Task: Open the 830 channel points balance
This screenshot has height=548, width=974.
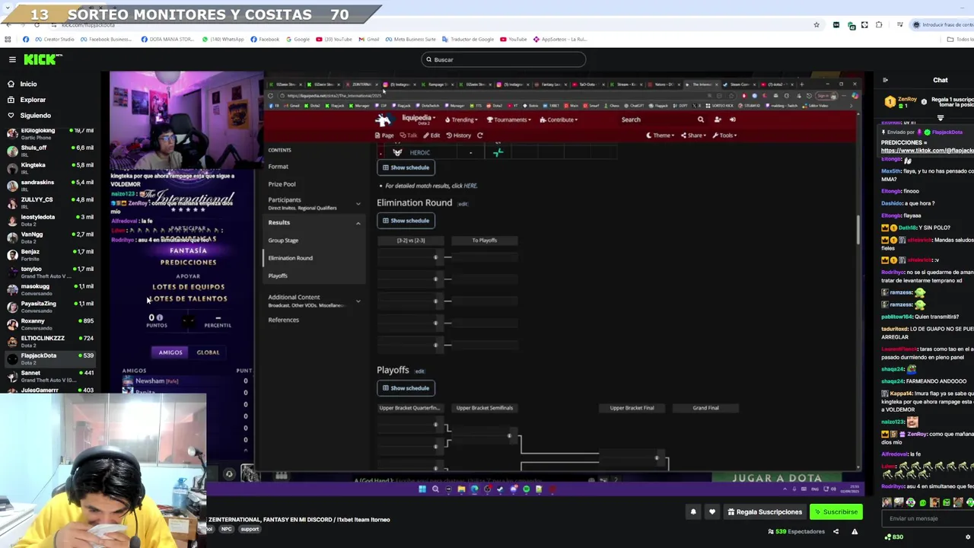Action: (x=893, y=537)
